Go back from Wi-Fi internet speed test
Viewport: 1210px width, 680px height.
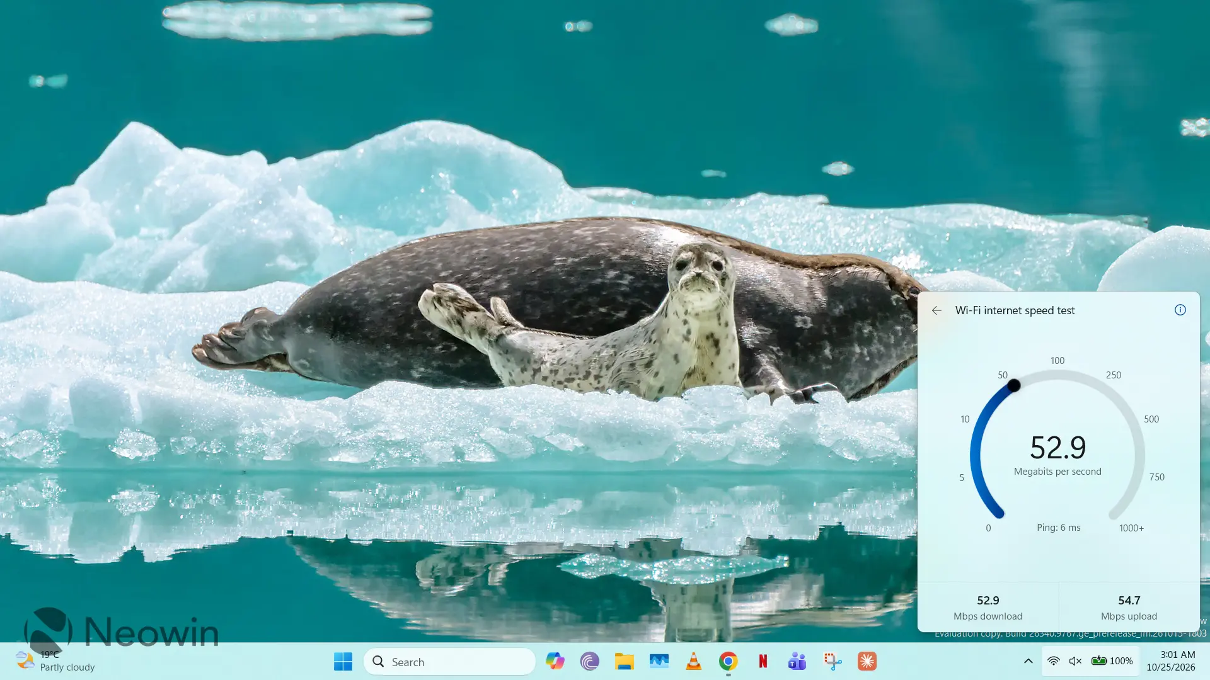936,310
